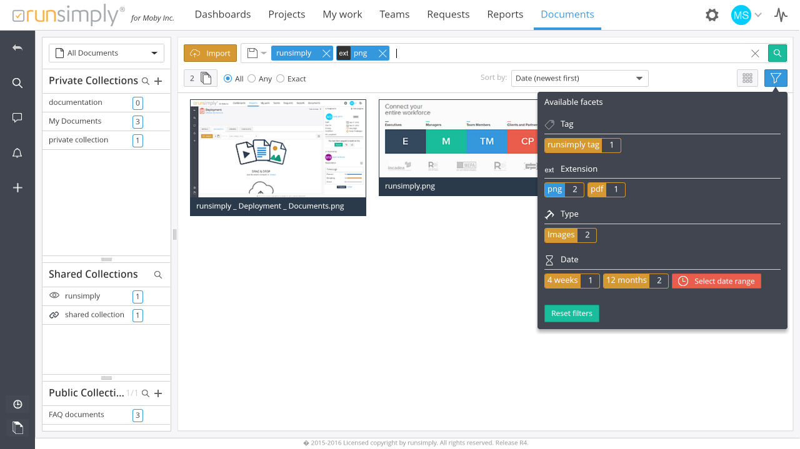
Task: Open the Reports tab
Action: pyautogui.click(x=505, y=14)
